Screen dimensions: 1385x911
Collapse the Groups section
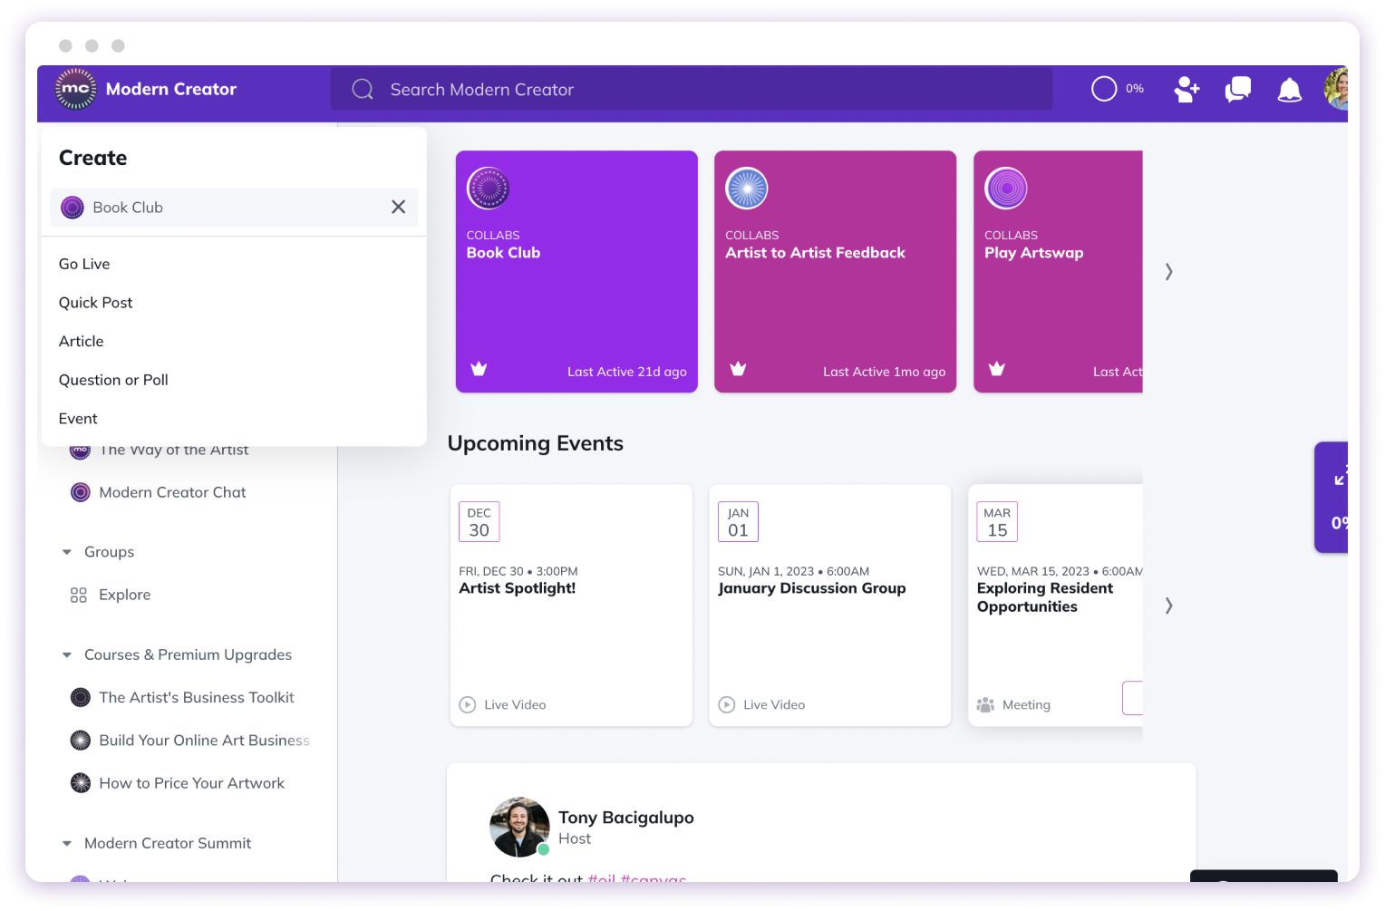66,552
